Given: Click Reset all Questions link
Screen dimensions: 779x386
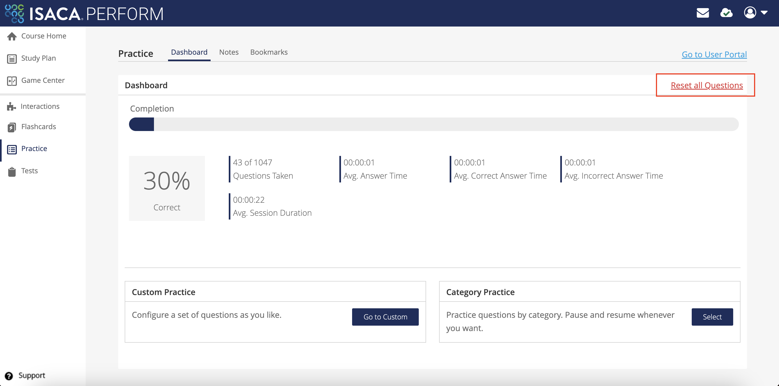Looking at the screenshot, I should click(x=706, y=86).
